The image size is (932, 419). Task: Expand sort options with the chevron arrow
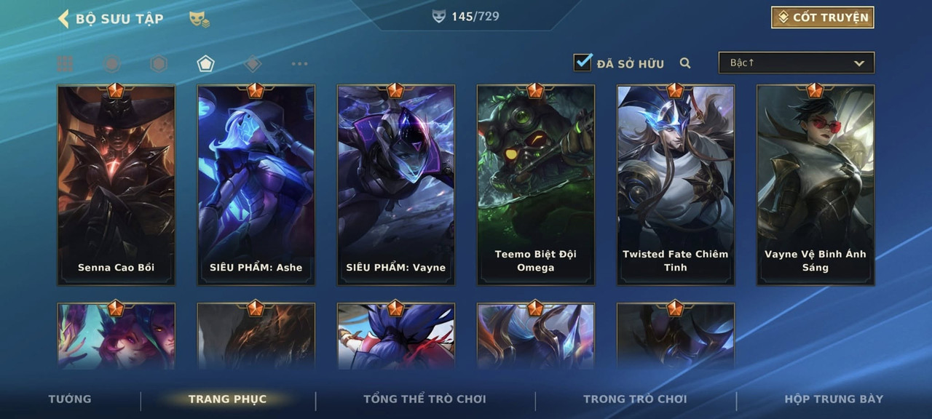tap(859, 63)
